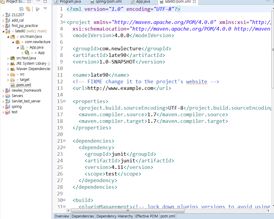
Task: Click the first_jsp_practice project icon
Action: point(8,26)
